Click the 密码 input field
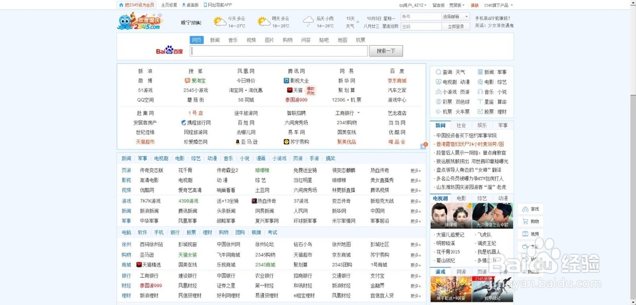Screen dimensions: 636x305 [421, 26]
